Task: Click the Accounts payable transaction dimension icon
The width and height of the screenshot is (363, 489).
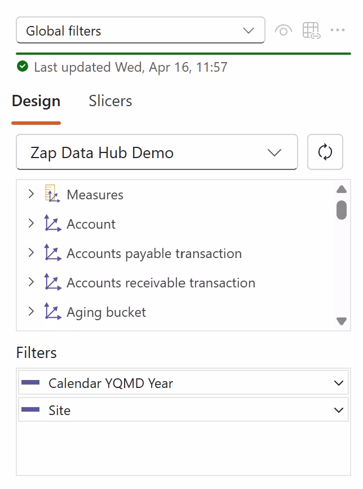Action: pyautogui.click(x=52, y=253)
